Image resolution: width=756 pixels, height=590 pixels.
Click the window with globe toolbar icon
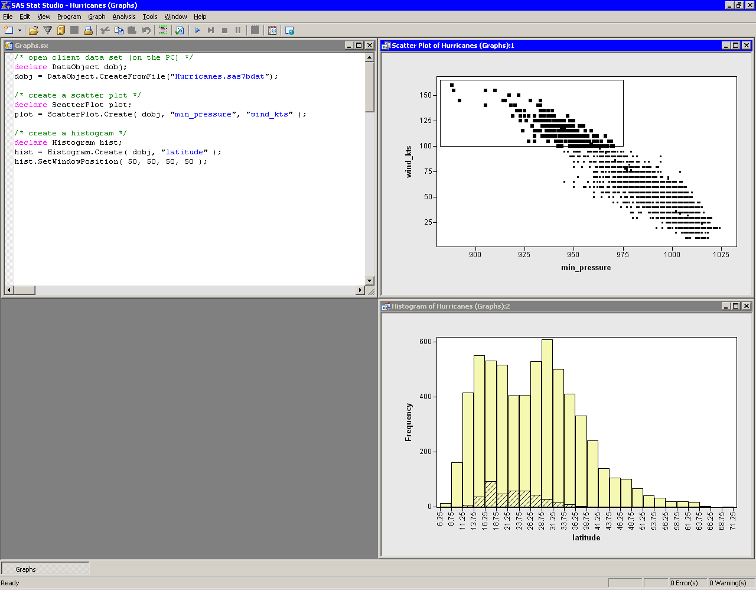pyautogui.click(x=289, y=30)
